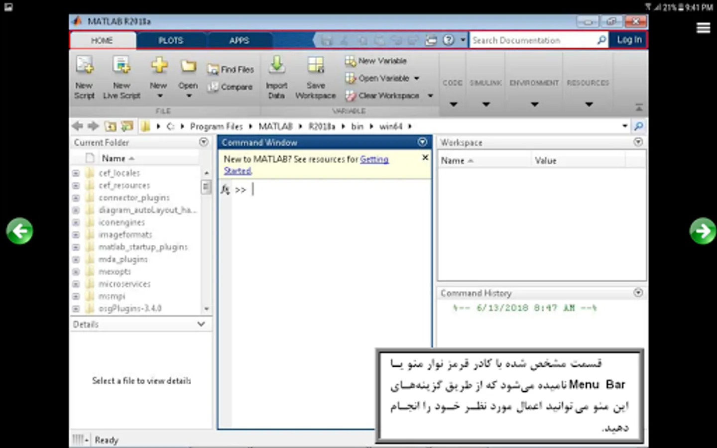Go to next slide with green right arrow
717x448 pixels.
coord(703,231)
